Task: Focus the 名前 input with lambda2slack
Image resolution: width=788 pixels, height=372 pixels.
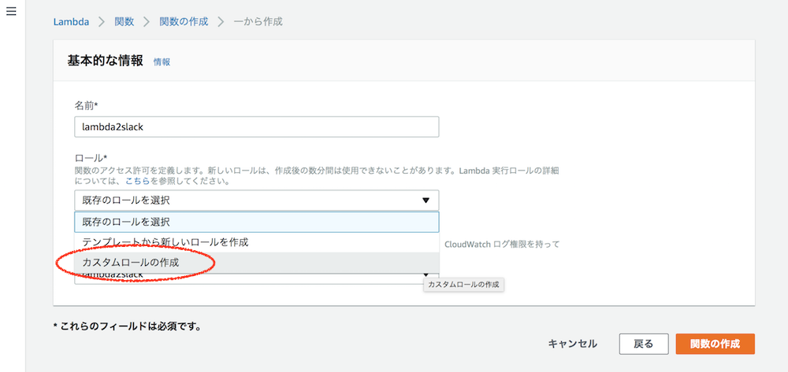Action: tap(256, 127)
